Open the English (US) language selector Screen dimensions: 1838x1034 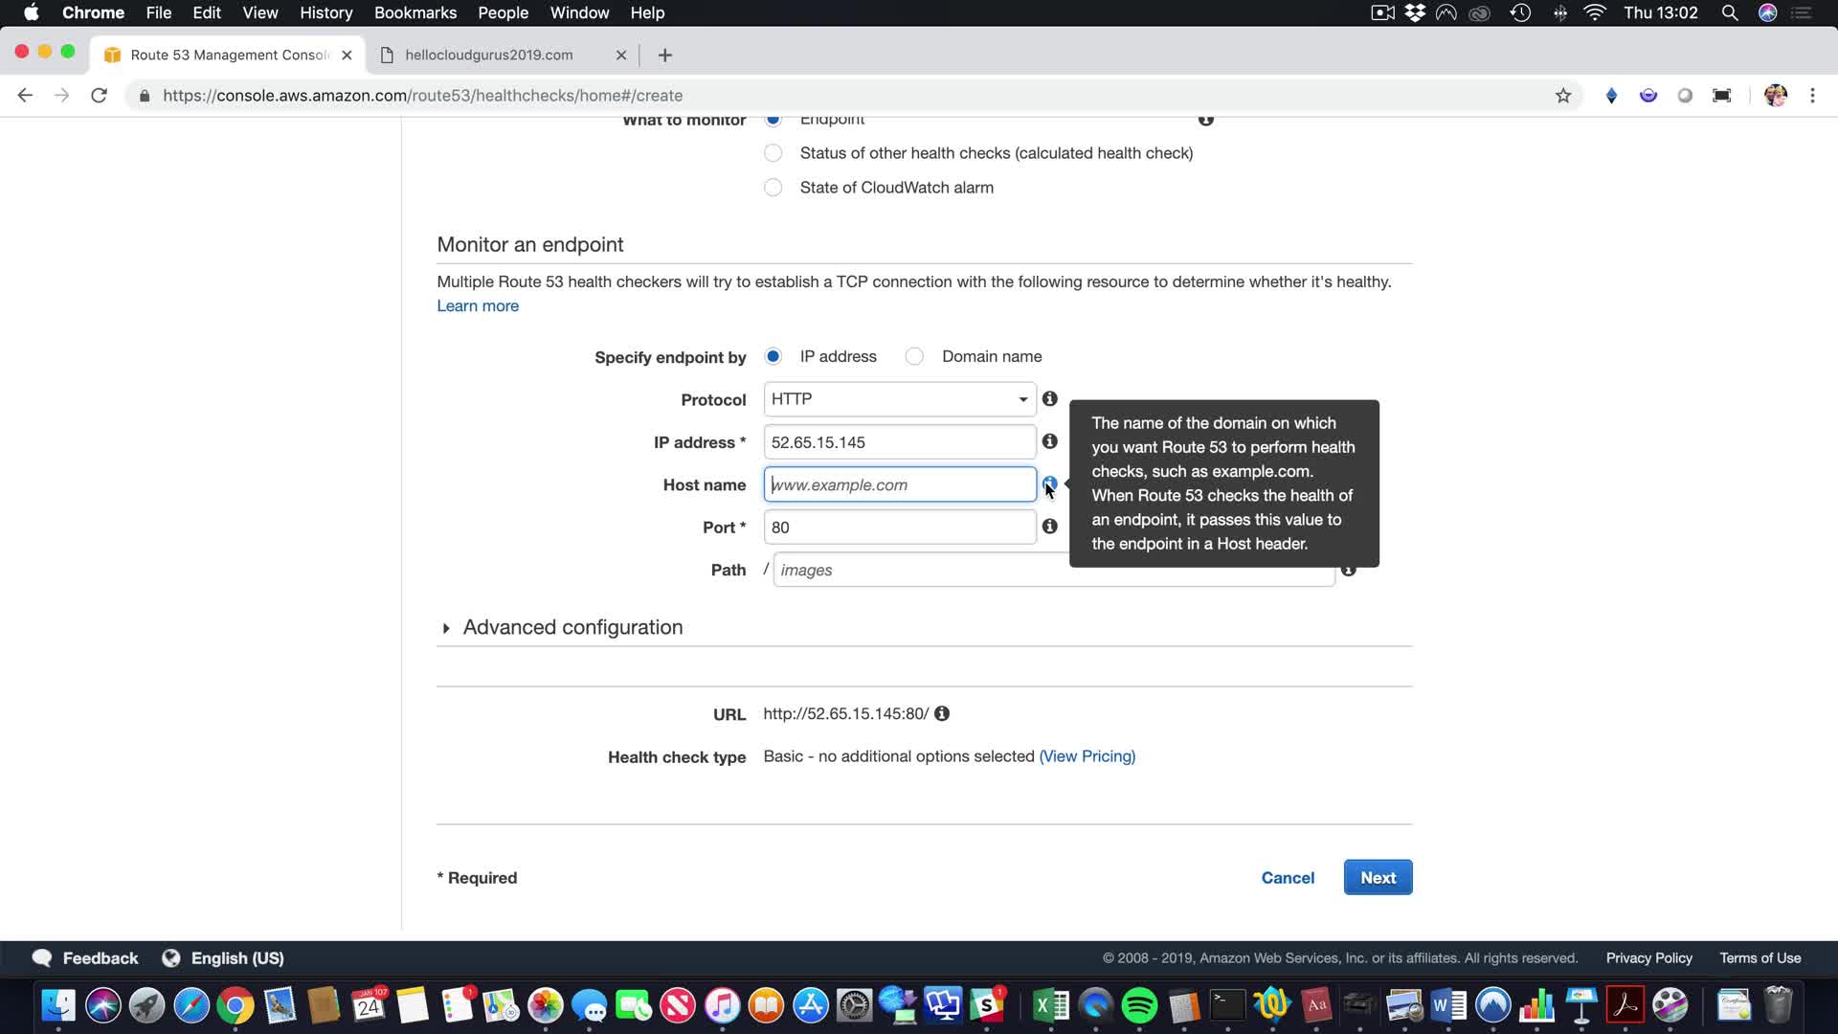(x=236, y=958)
